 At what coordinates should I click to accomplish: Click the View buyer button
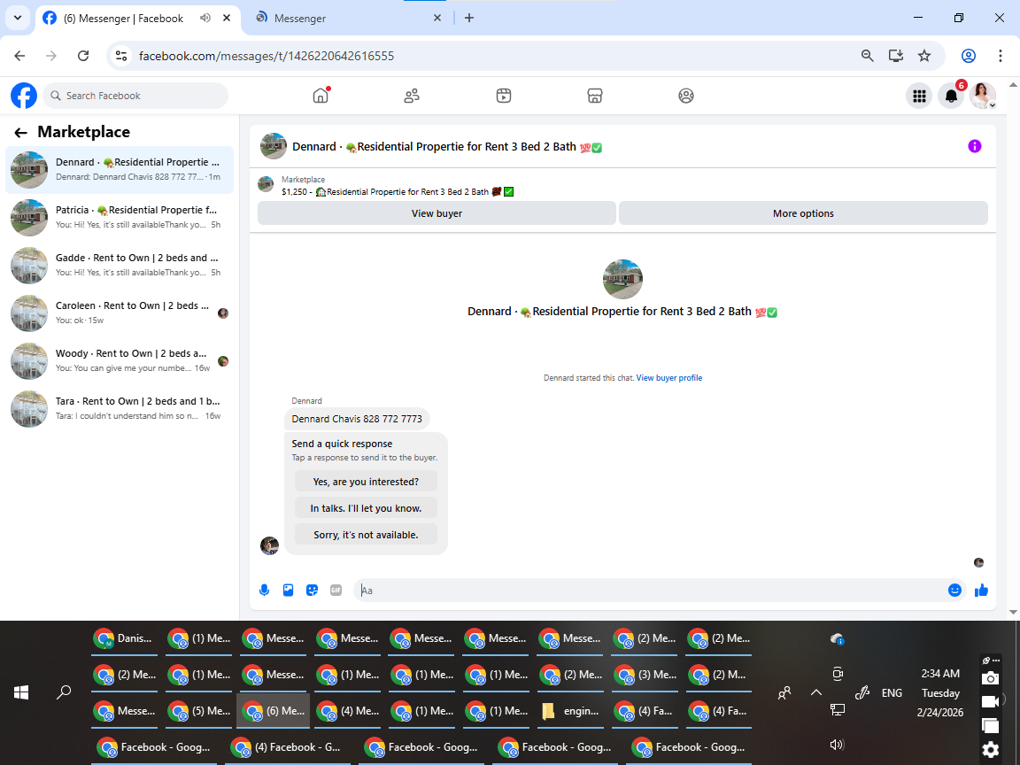[x=437, y=213]
